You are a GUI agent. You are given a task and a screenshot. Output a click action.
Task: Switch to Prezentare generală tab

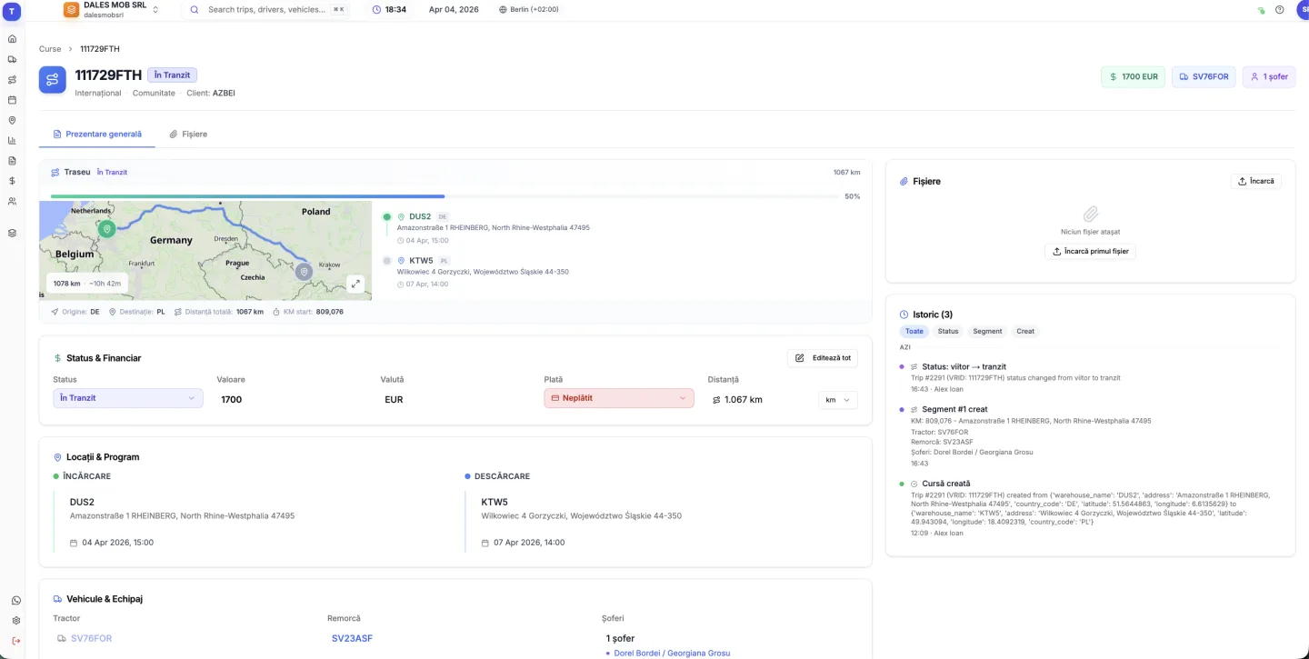pos(97,135)
